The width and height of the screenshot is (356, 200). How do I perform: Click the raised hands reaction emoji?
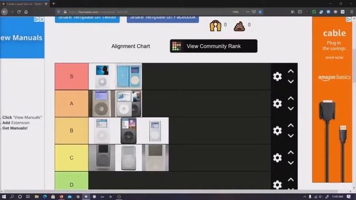tap(215, 26)
